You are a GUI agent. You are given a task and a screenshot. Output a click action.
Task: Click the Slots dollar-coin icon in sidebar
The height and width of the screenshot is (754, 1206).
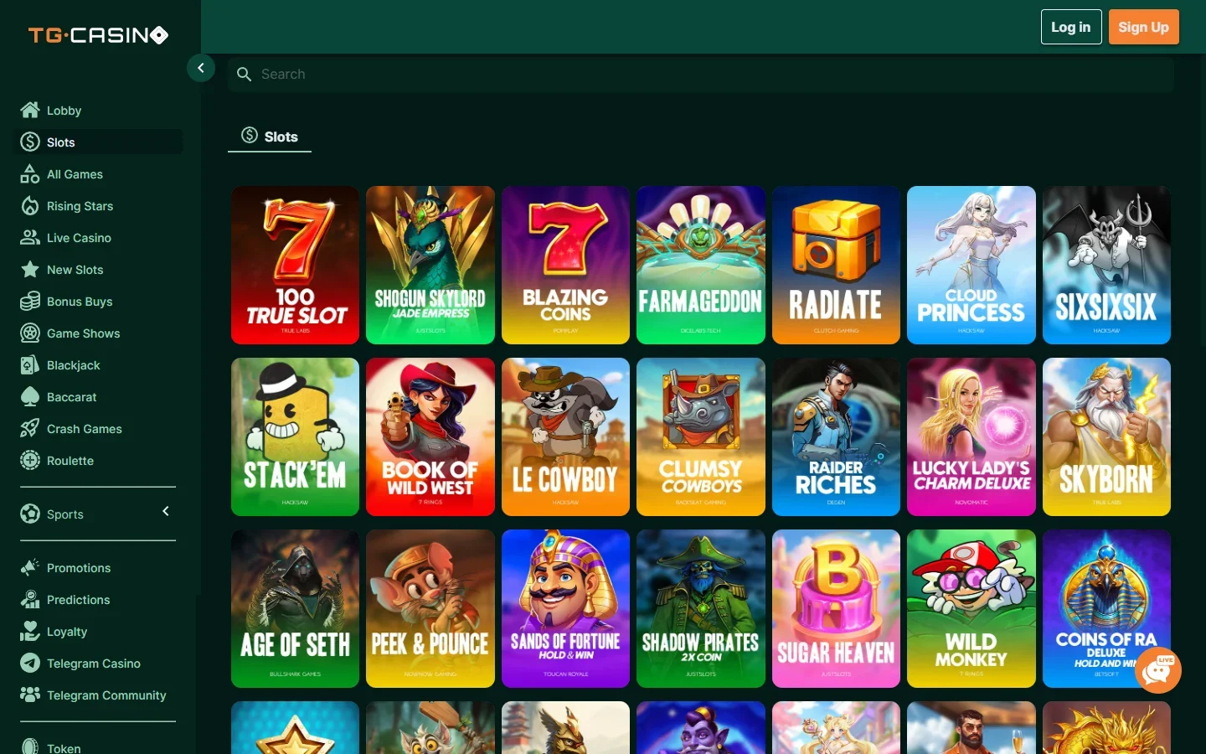coord(30,142)
